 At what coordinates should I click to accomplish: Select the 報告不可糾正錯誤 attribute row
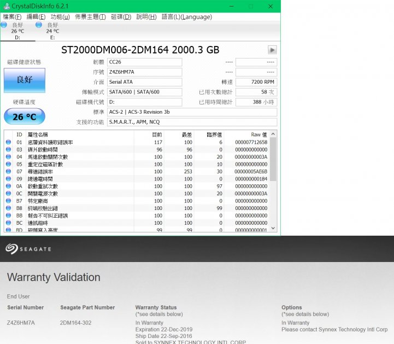pos(137,215)
